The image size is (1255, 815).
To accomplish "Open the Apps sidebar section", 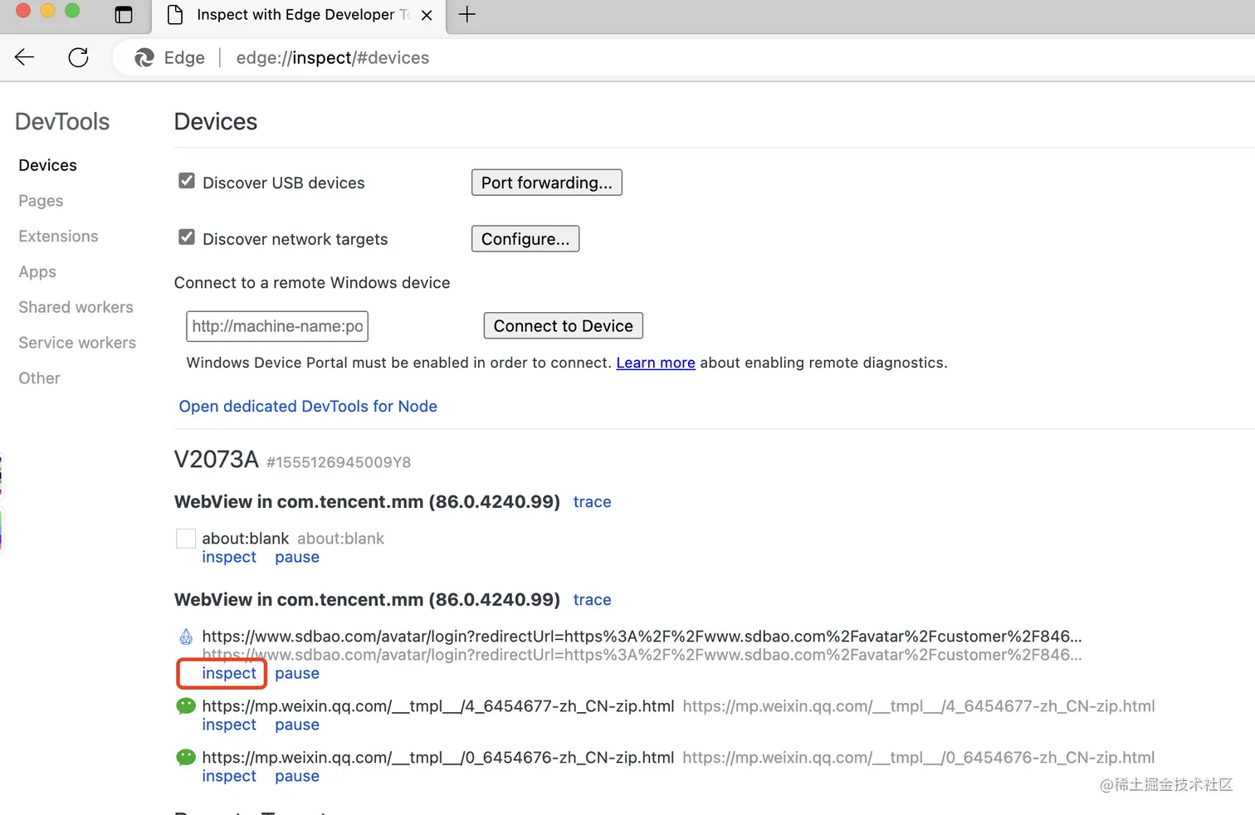I will 37,272.
